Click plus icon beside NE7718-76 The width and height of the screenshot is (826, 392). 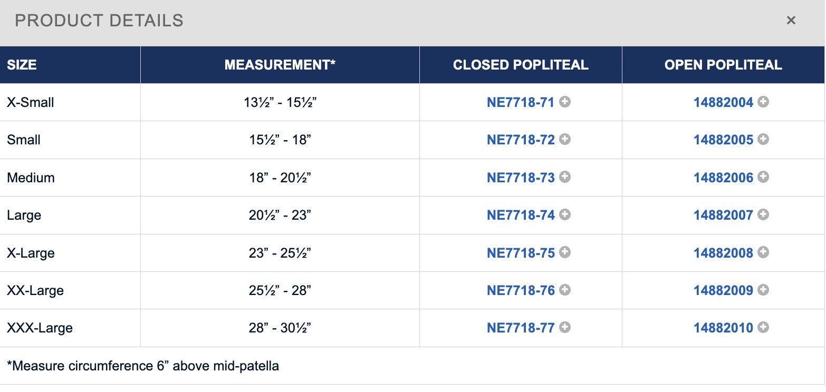pos(565,290)
